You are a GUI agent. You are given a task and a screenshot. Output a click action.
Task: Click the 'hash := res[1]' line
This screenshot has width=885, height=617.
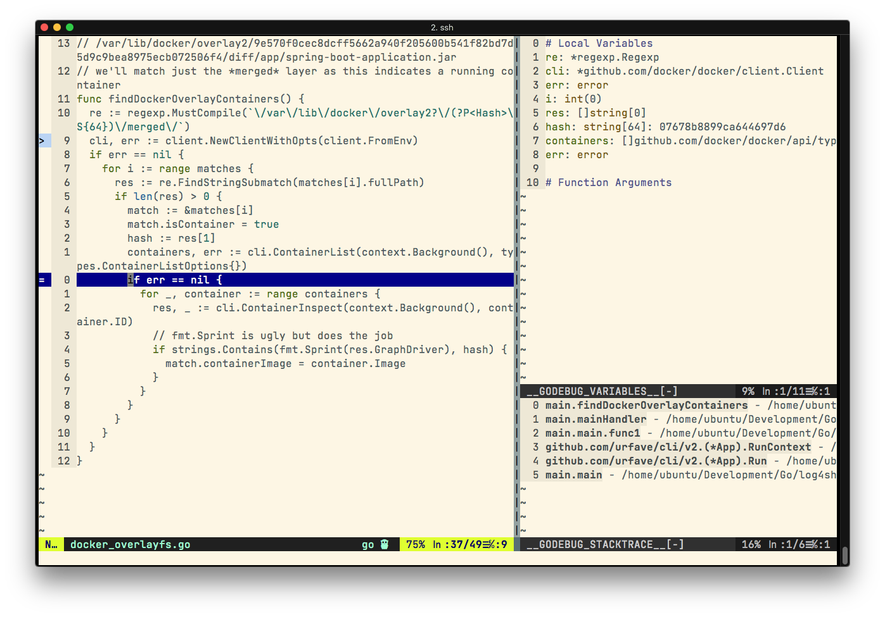(x=172, y=238)
